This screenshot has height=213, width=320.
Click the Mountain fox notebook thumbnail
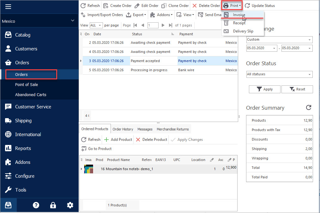tap(88, 169)
